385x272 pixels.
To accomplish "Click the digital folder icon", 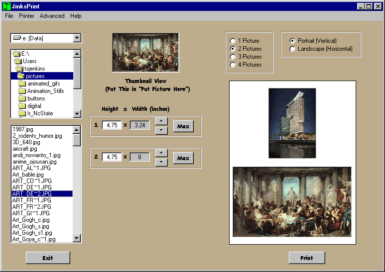I will tap(22, 106).
